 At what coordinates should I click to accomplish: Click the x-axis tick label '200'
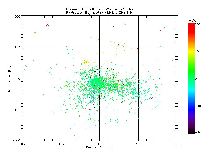click(178, 144)
